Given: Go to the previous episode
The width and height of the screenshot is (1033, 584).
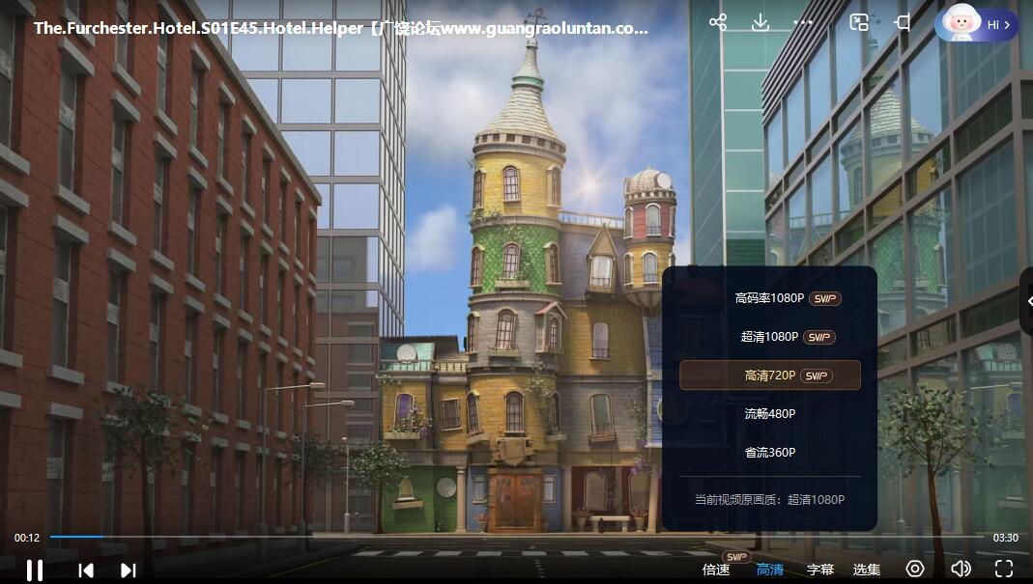Looking at the screenshot, I should (x=86, y=570).
